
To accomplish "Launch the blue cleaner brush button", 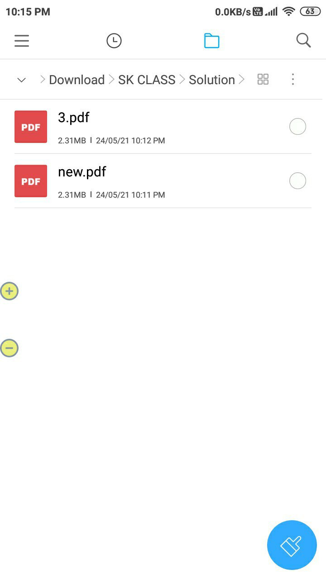I will [x=292, y=545].
